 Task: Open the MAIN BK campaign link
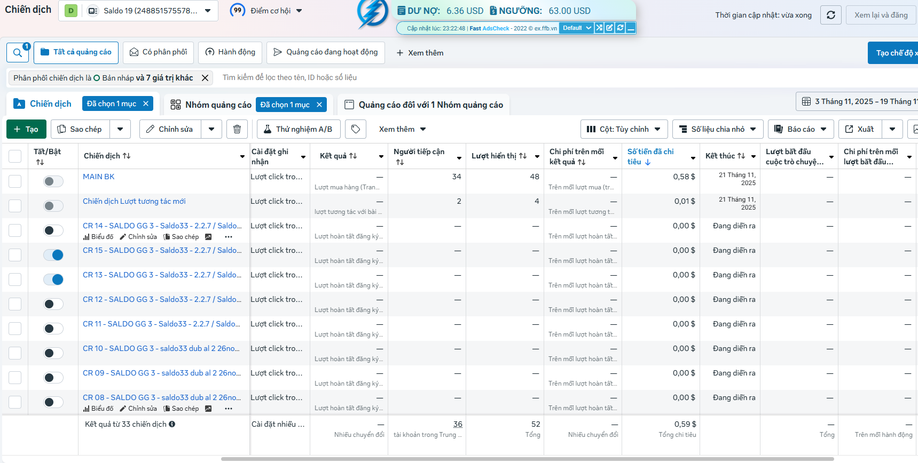coord(99,177)
